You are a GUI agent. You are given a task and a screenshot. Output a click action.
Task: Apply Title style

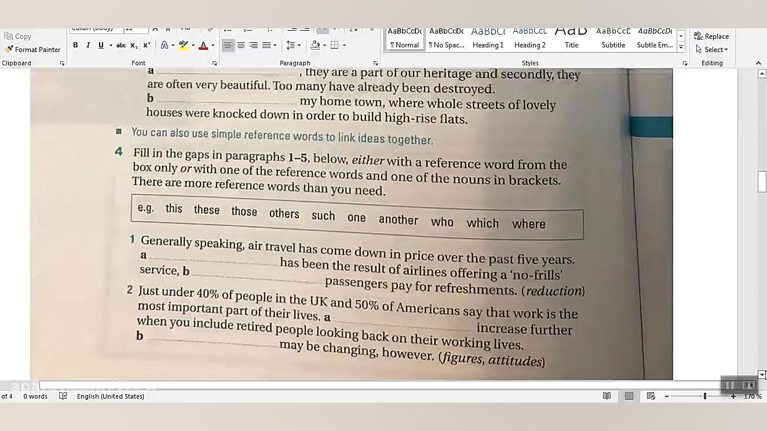572,39
